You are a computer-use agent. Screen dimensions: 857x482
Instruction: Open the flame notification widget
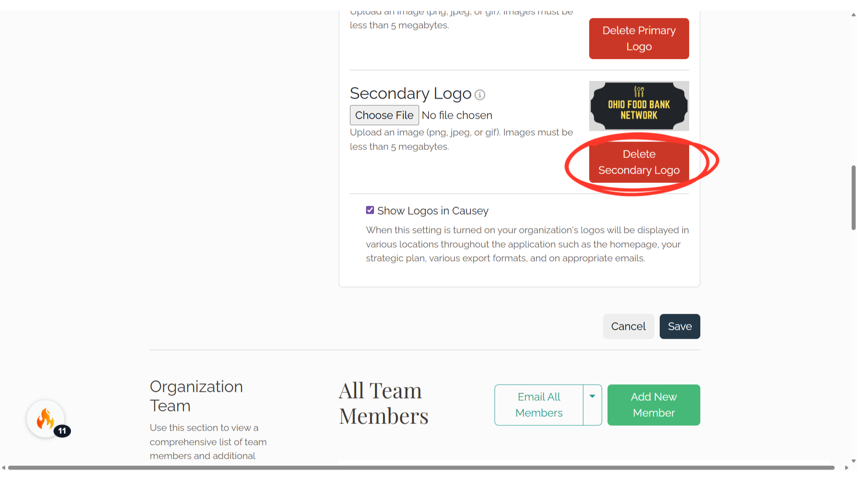46,419
